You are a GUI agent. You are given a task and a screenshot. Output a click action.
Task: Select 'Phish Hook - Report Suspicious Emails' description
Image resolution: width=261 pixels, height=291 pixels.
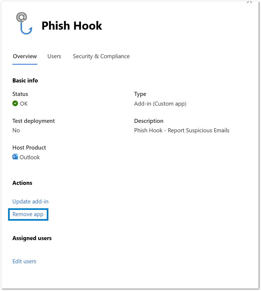point(182,130)
